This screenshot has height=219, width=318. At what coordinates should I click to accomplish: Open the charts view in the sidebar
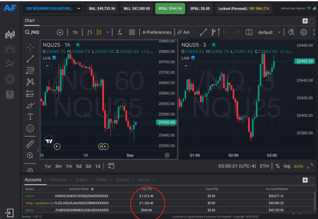10,35
